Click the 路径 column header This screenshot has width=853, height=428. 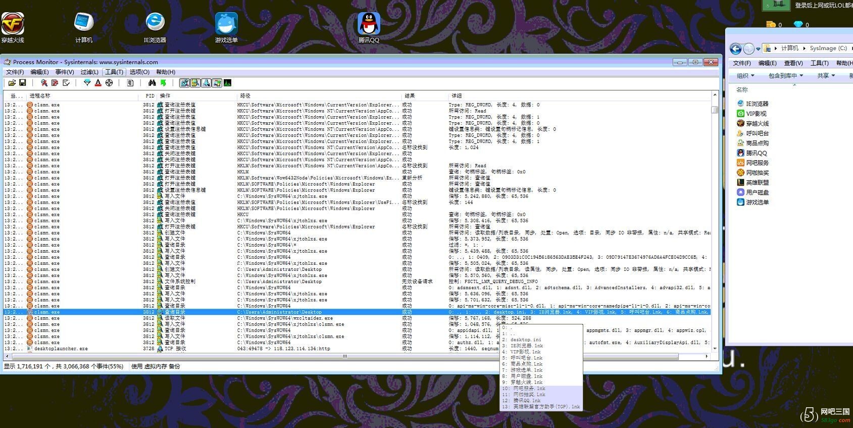tap(319, 96)
